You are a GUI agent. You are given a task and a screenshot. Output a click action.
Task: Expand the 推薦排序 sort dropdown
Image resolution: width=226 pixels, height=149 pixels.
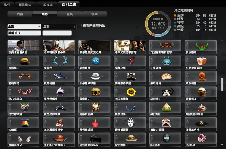coord(24,33)
